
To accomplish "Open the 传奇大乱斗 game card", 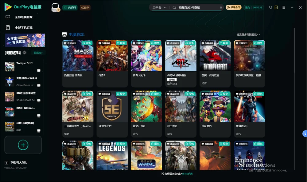I will (x=146, y=64).
